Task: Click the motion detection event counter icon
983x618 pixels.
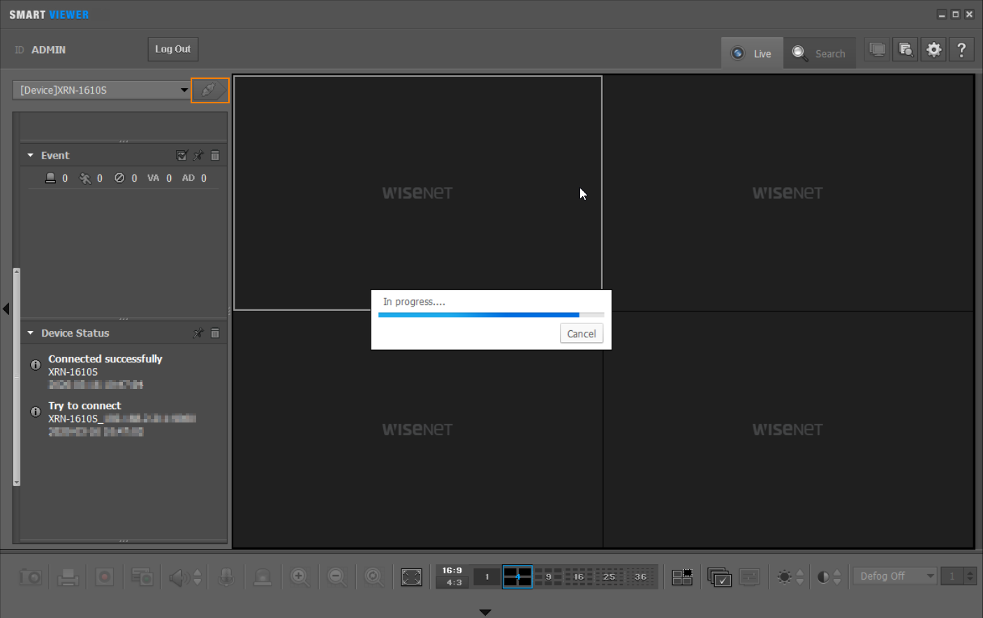Action: click(85, 178)
